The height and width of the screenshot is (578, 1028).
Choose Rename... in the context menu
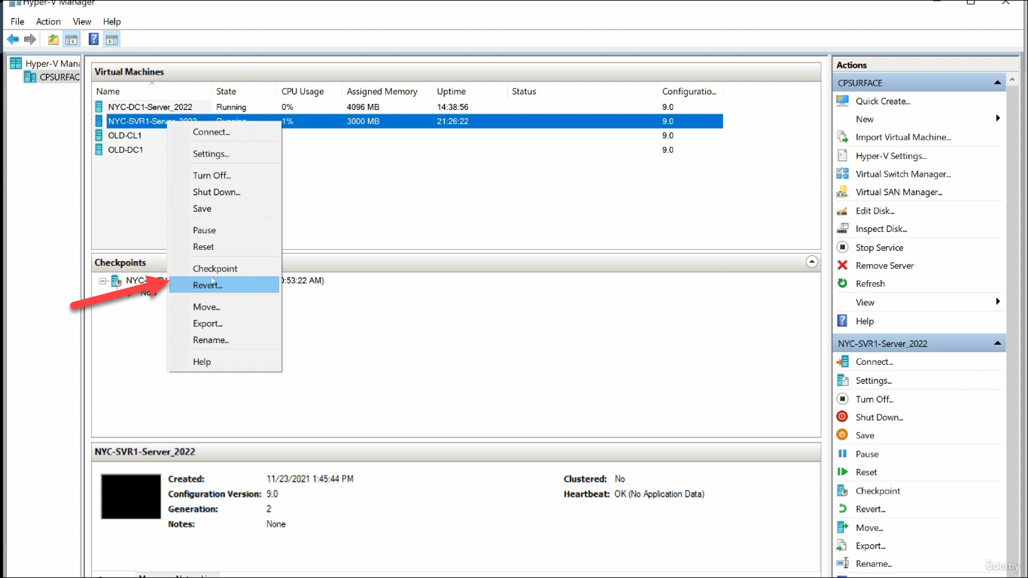point(224,340)
